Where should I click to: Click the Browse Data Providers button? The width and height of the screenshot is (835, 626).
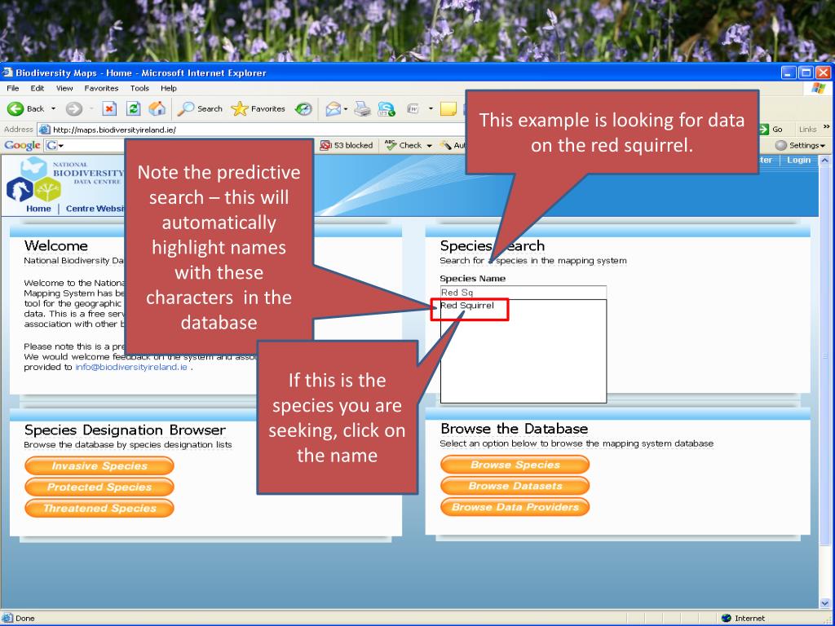[515, 507]
